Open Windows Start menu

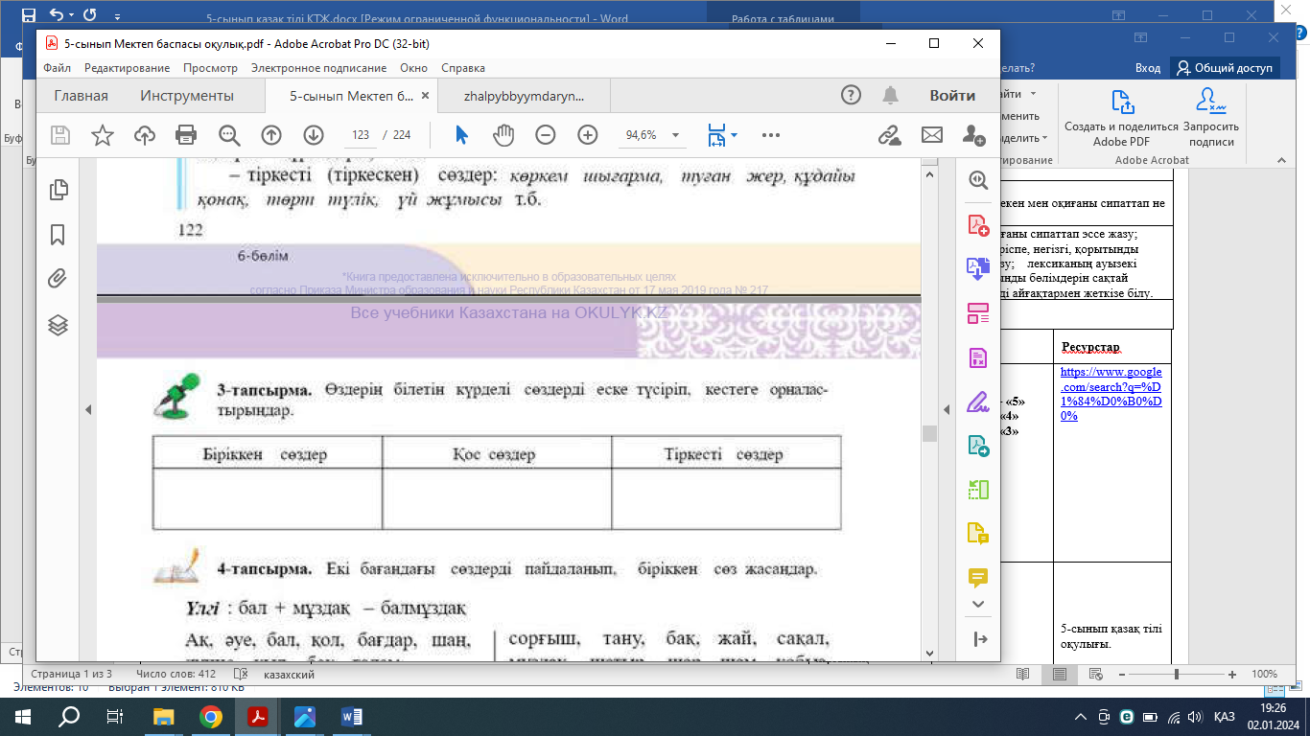tap(22, 716)
